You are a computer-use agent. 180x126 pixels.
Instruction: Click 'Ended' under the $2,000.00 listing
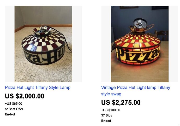[x=10, y=114]
